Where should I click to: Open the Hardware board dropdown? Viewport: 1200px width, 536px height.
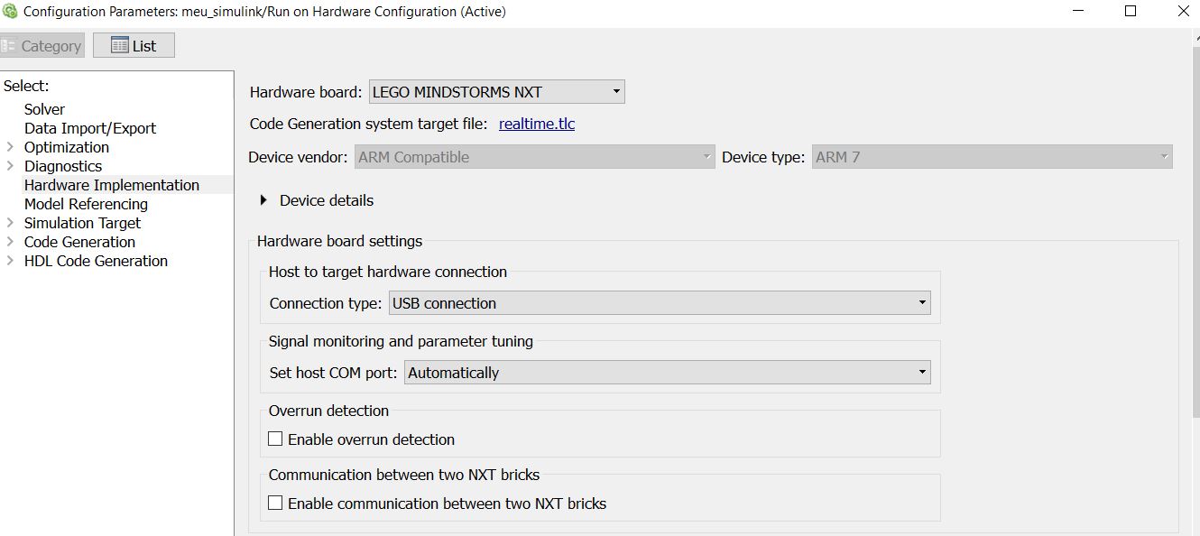(x=497, y=91)
